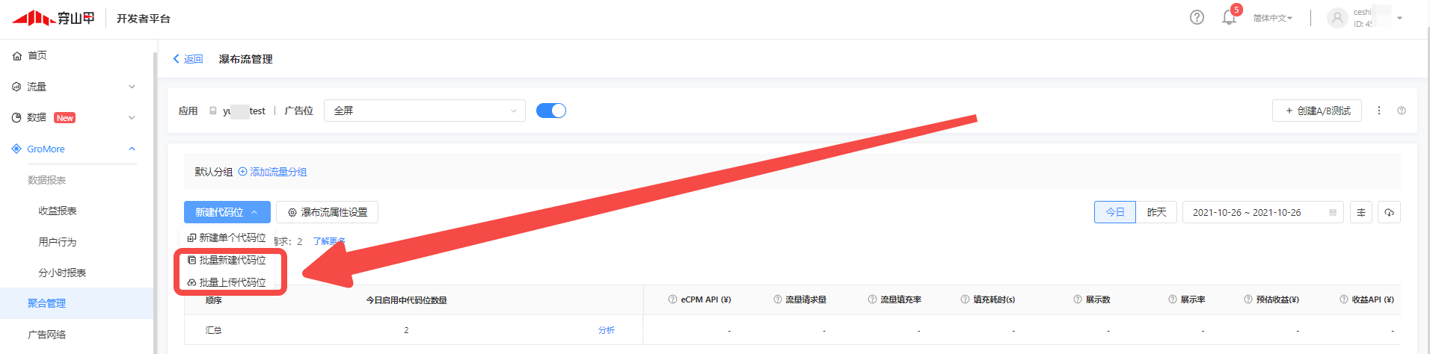
Task: Select the 今日 date filter
Action: pyautogui.click(x=1114, y=213)
